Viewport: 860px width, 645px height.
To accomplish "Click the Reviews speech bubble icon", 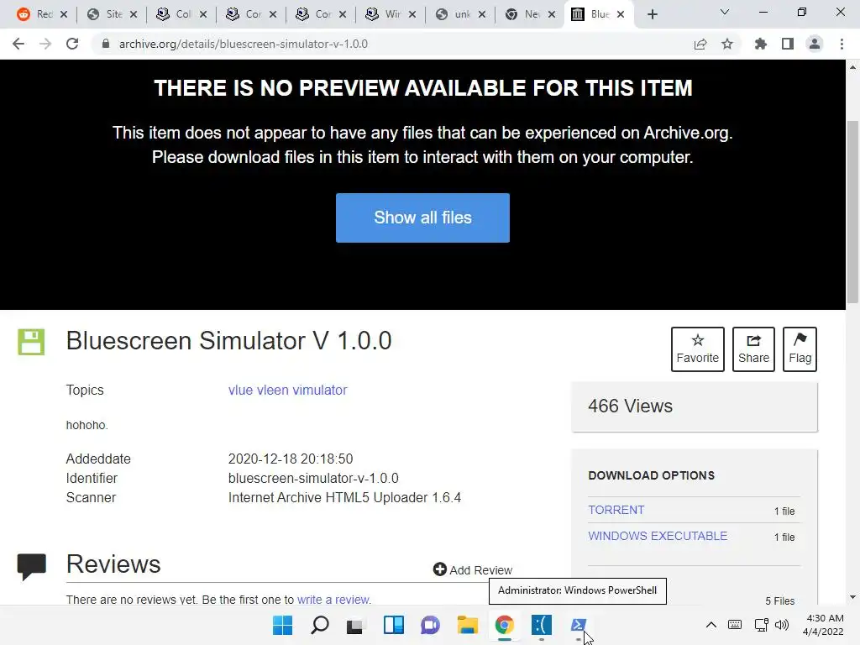I will 31,567.
